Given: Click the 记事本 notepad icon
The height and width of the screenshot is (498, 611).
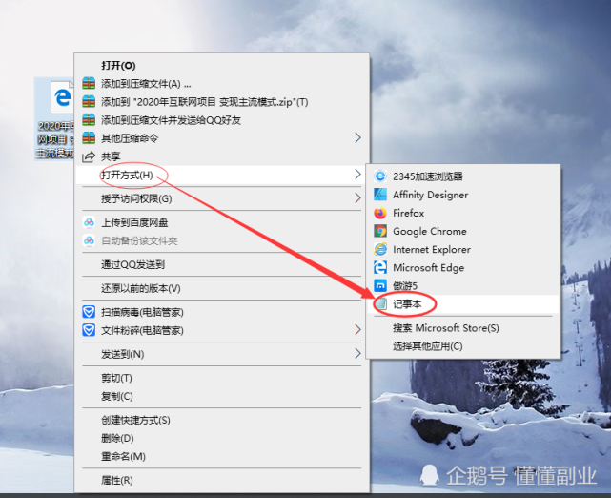Looking at the screenshot, I should (380, 303).
